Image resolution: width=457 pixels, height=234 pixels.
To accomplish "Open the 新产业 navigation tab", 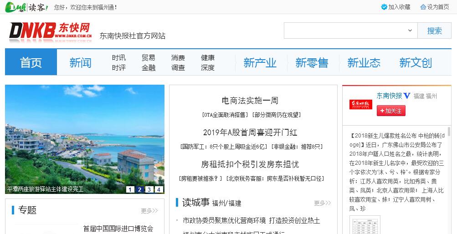I will [x=260, y=62].
